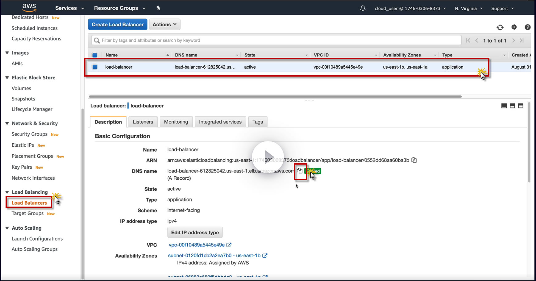Click the search magnifier icon in the filter box

point(97,40)
